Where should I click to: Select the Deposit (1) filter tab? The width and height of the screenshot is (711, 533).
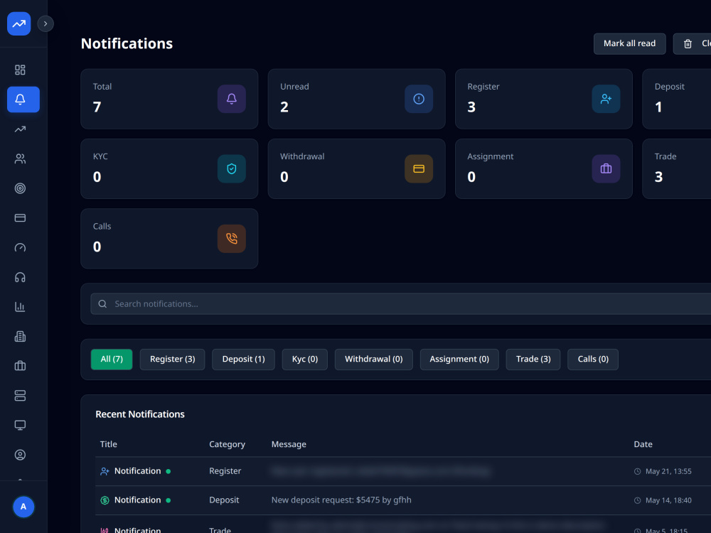[243, 360]
